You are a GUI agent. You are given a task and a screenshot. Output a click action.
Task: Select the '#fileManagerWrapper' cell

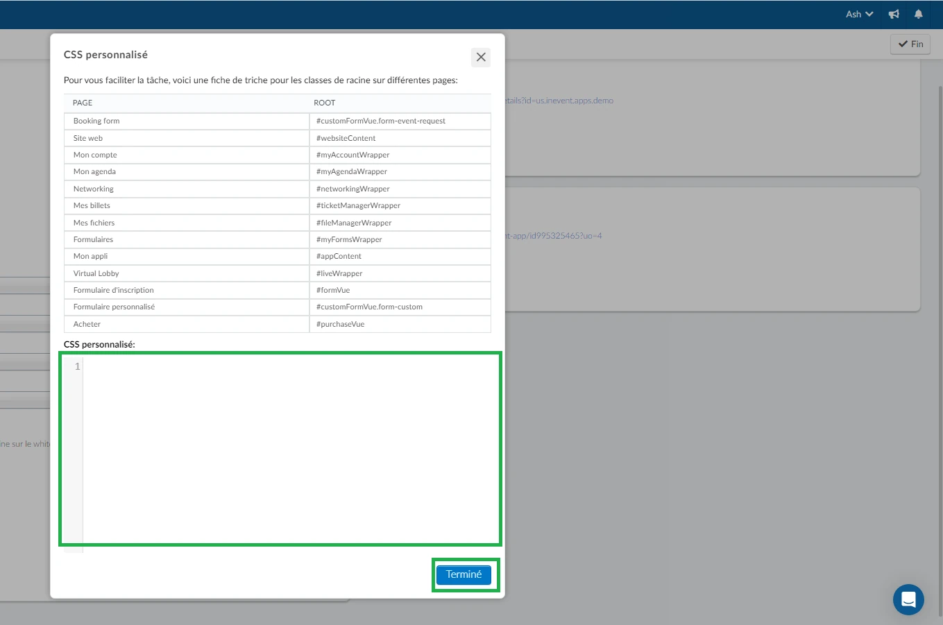pos(400,223)
